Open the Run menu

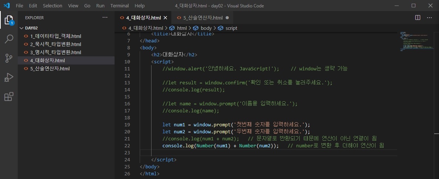[x=100, y=6]
